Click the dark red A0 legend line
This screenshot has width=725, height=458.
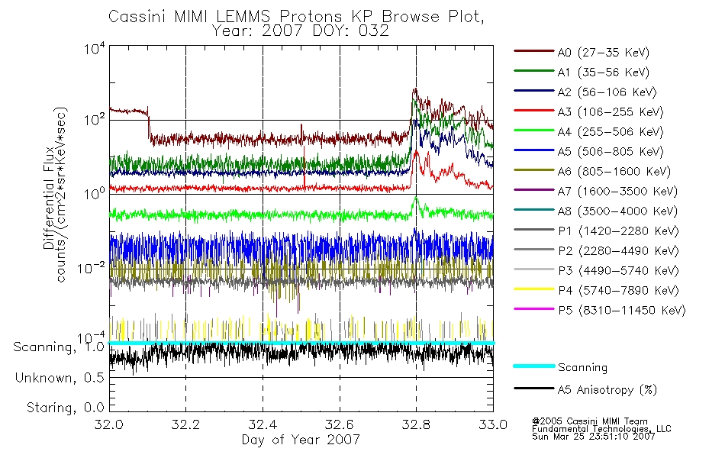coord(533,51)
